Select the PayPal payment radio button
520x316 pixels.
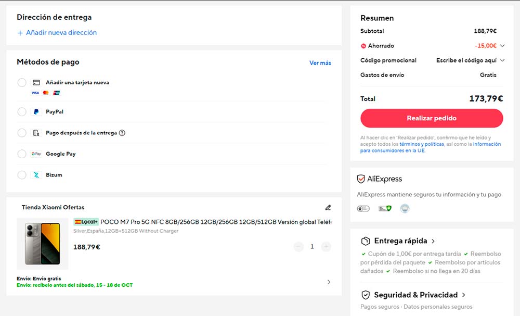pyautogui.click(x=22, y=112)
